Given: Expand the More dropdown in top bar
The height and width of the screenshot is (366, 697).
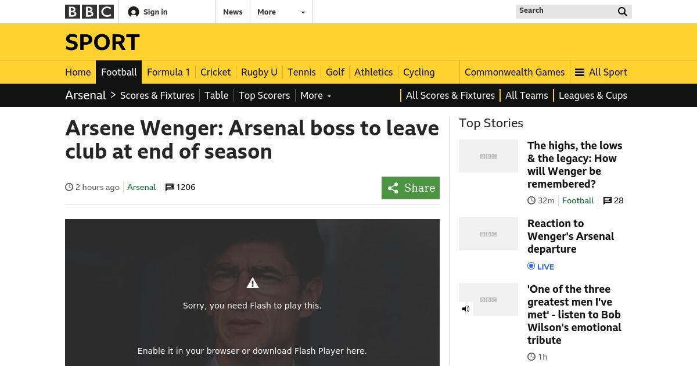Looking at the screenshot, I should (x=281, y=12).
